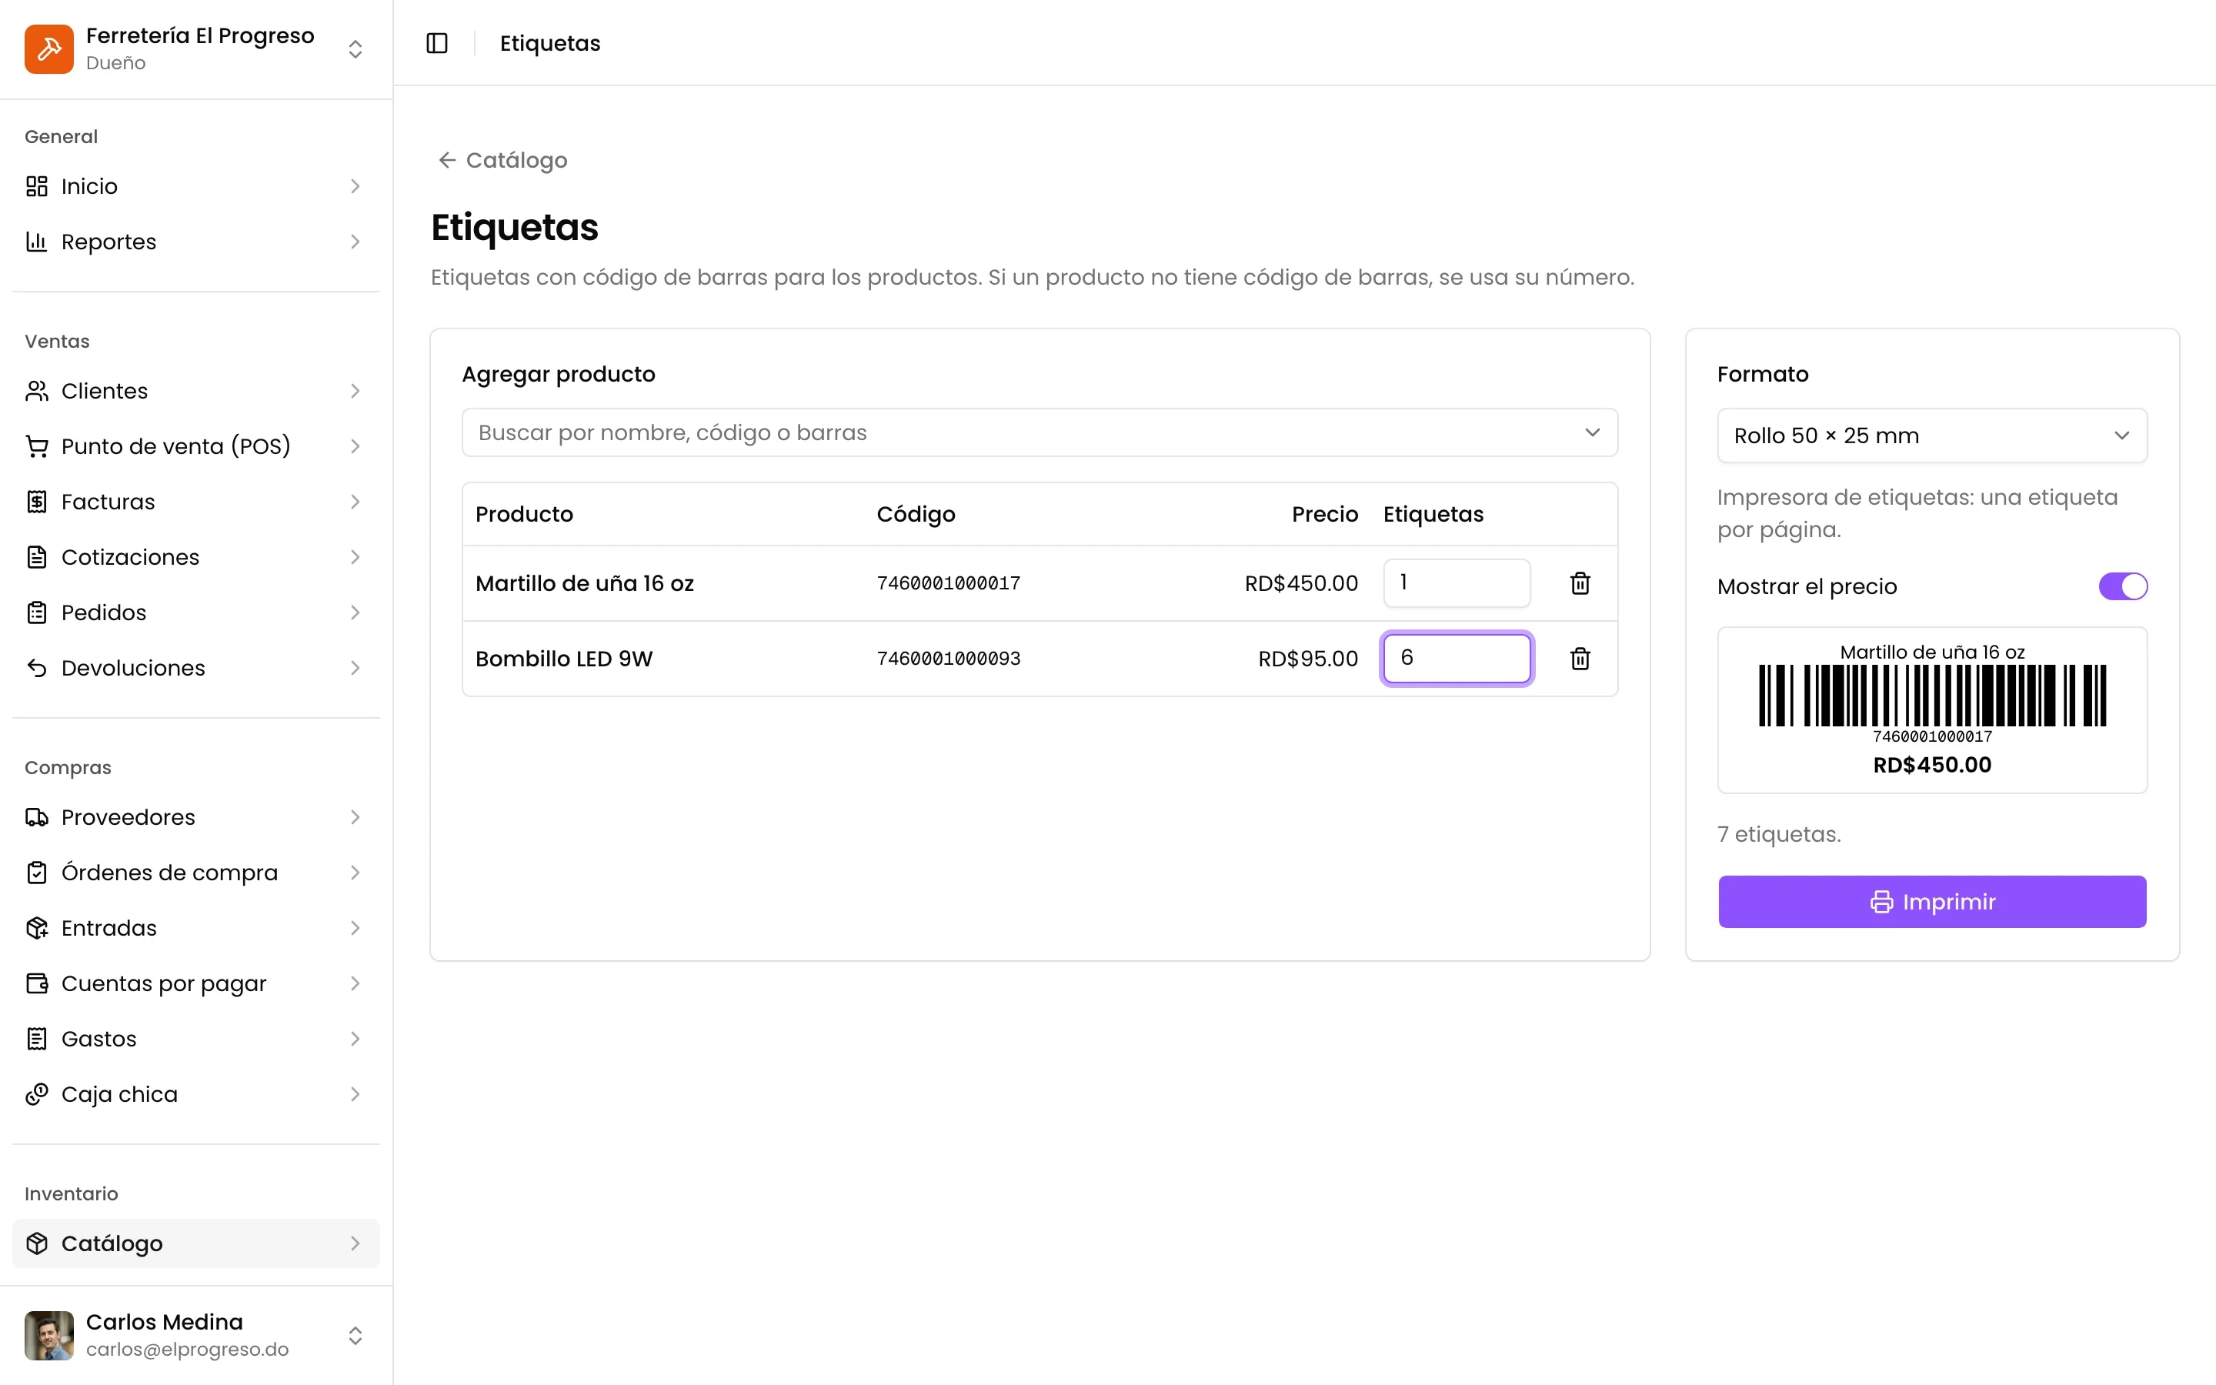
Task: Click the Caja chica coins icon
Action: click(x=37, y=1095)
